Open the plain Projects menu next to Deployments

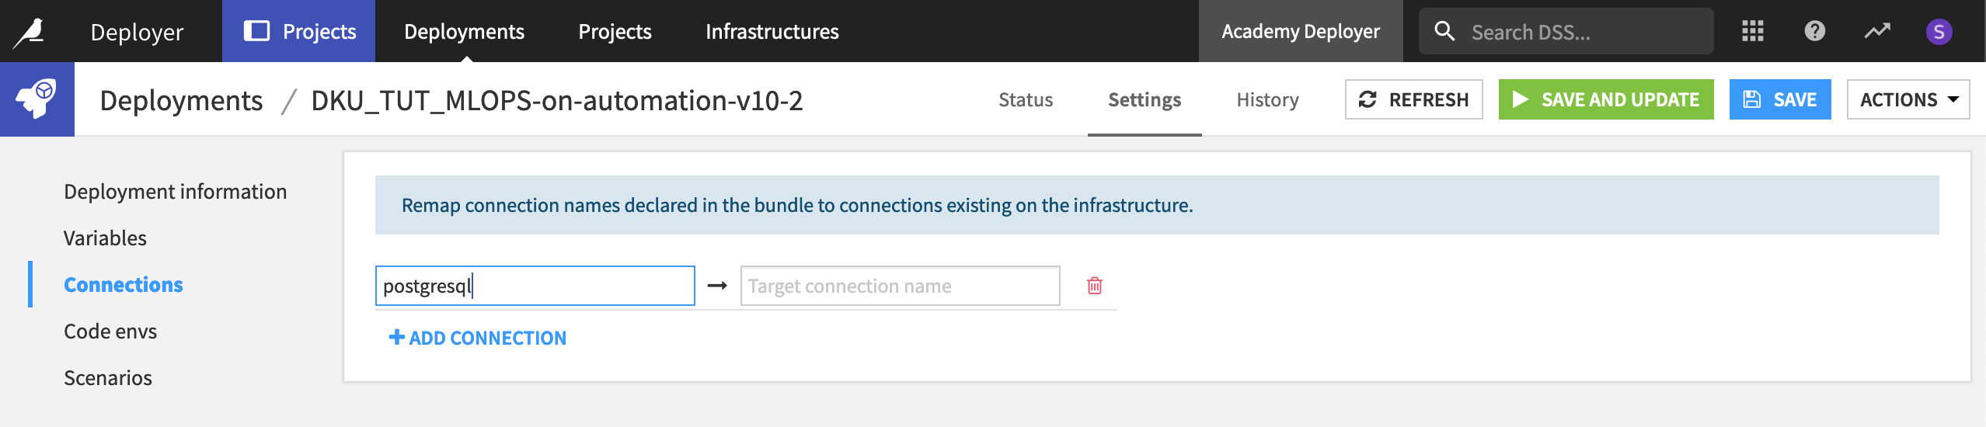click(615, 31)
